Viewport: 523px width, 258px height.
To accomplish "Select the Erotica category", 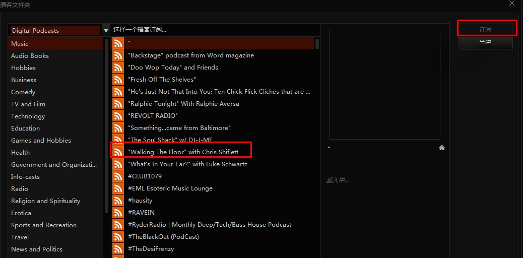I will (x=56, y=213).
